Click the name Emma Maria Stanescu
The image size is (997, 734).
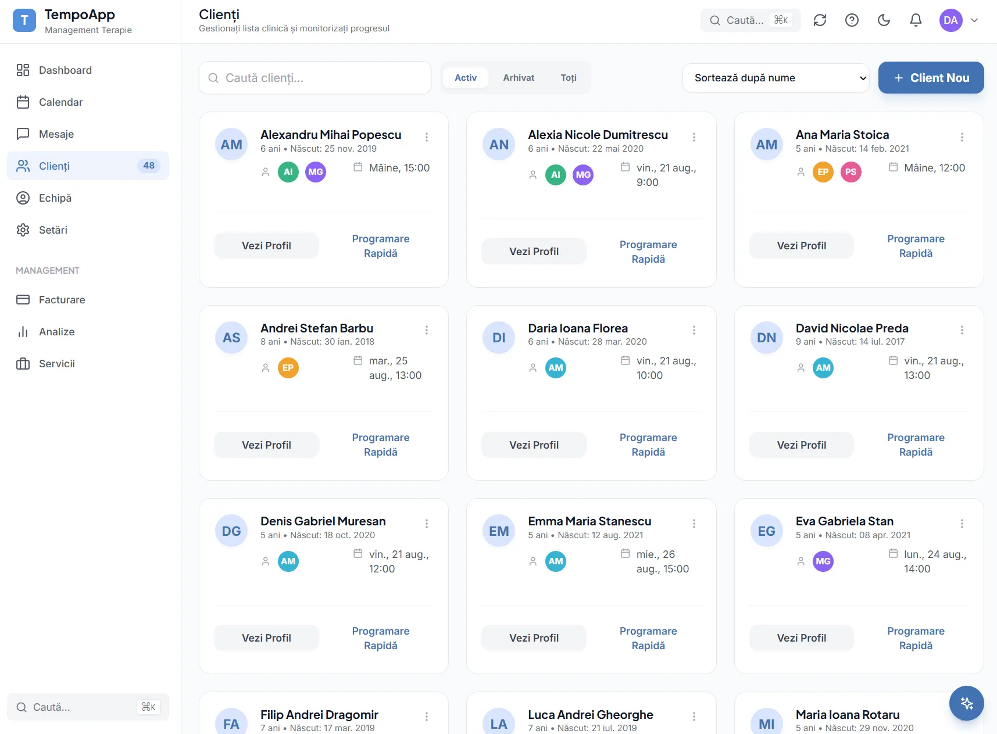(x=589, y=521)
